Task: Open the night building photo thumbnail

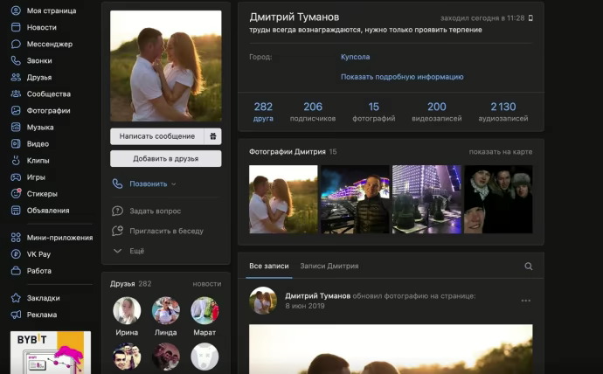Action: tap(426, 199)
